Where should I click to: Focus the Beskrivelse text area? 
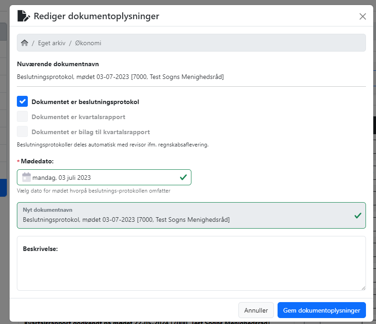pos(191,263)
